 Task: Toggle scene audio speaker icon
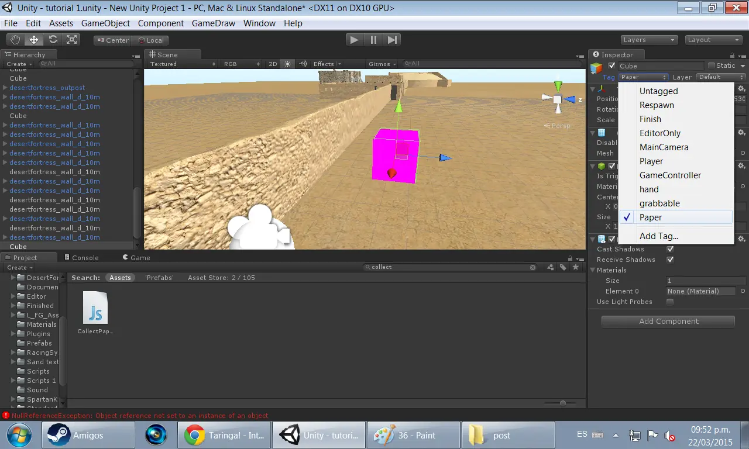click(303, 64)
